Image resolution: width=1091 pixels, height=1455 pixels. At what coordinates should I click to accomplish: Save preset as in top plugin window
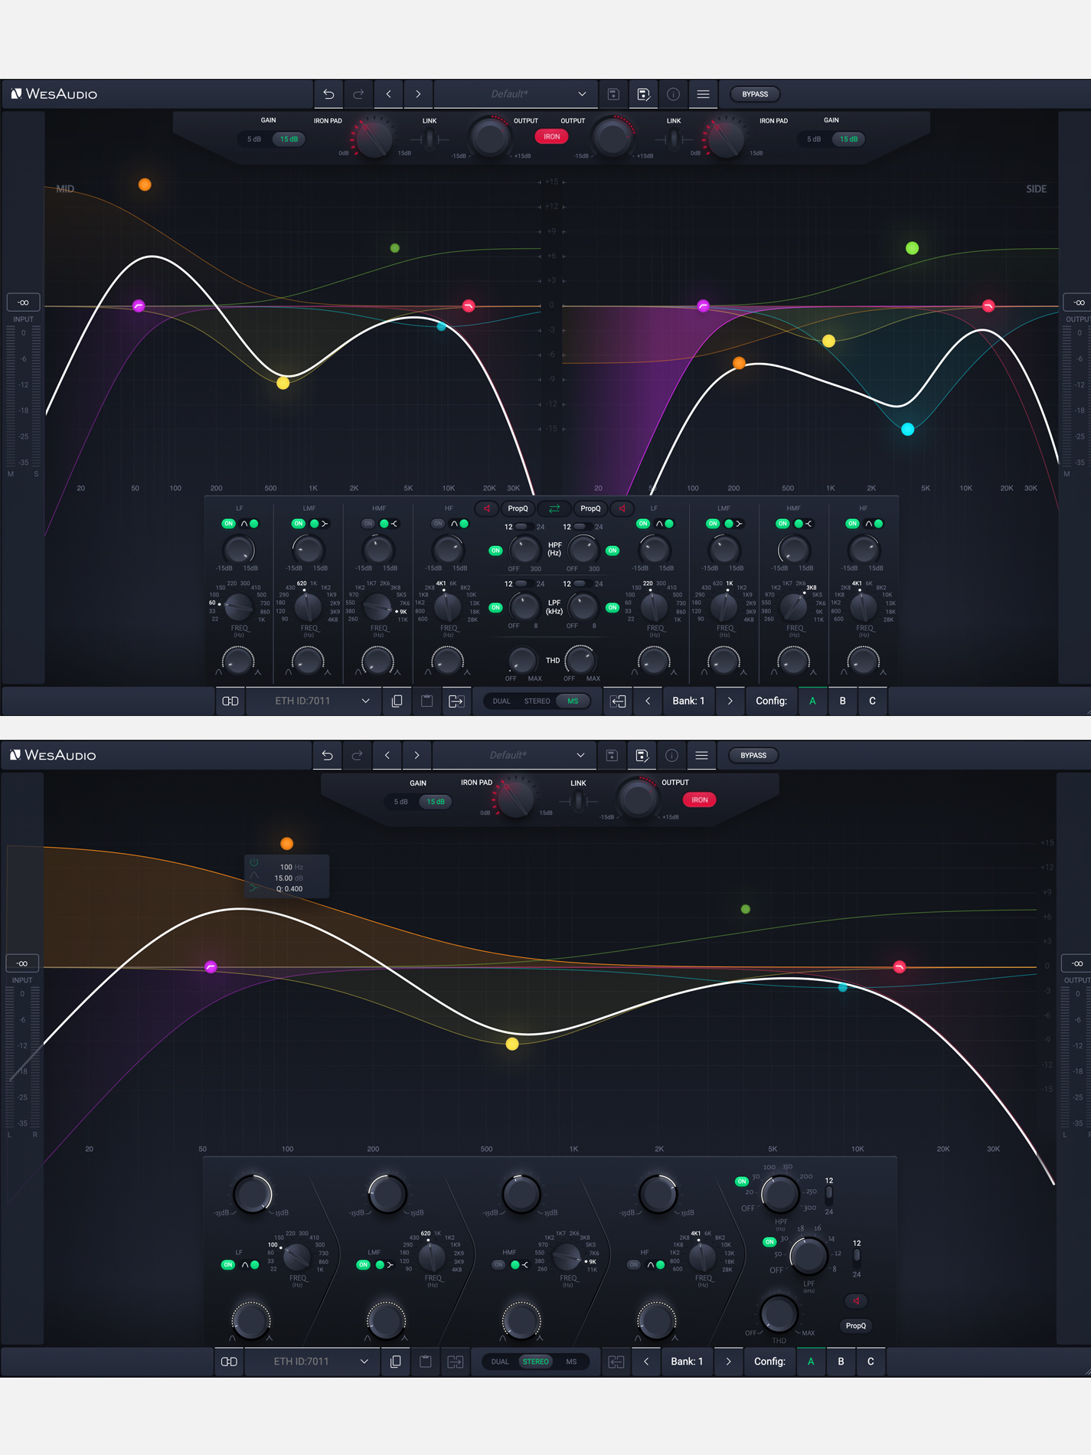click(x=643, y=94)
